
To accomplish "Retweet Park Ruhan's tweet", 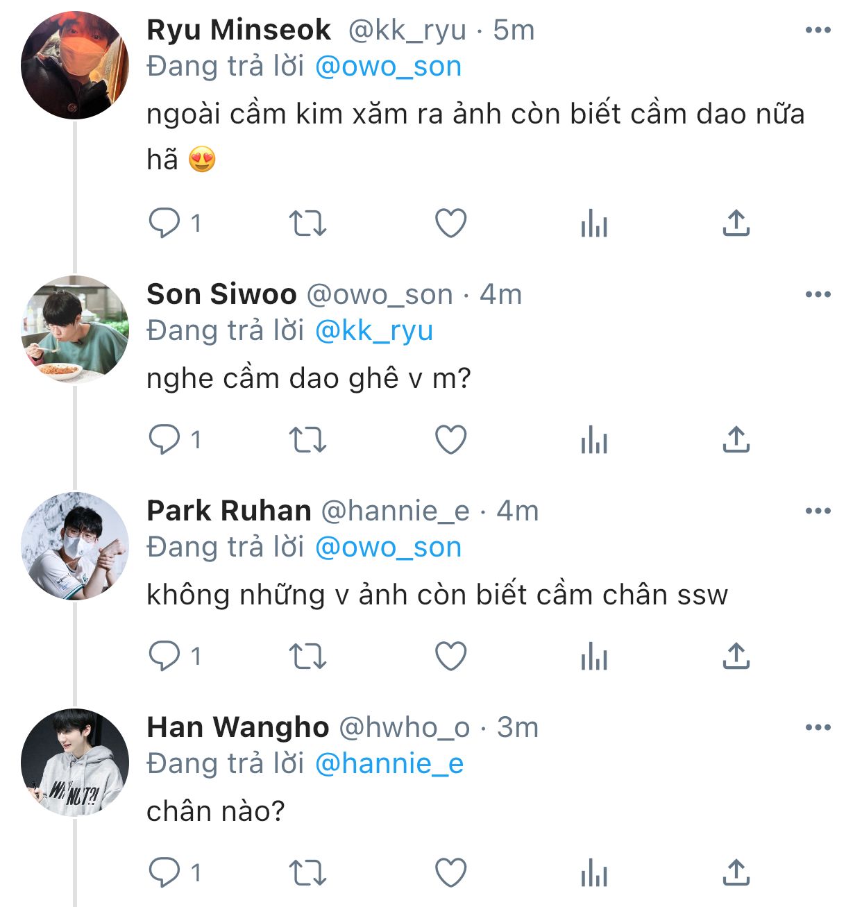I will coord(307,656).
